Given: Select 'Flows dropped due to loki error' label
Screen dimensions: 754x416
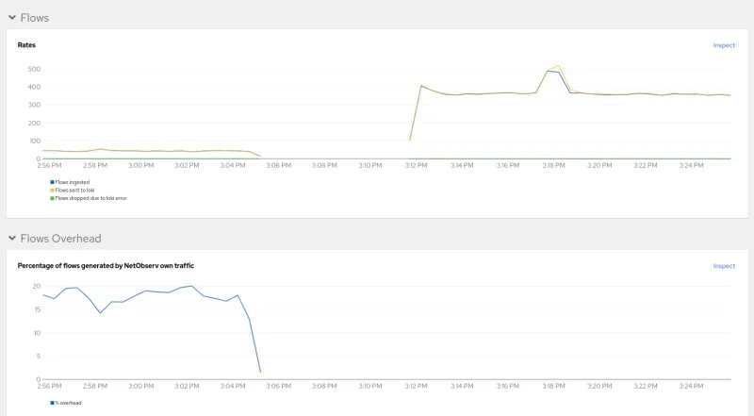Looking at the screenshot, I should 90,198.
